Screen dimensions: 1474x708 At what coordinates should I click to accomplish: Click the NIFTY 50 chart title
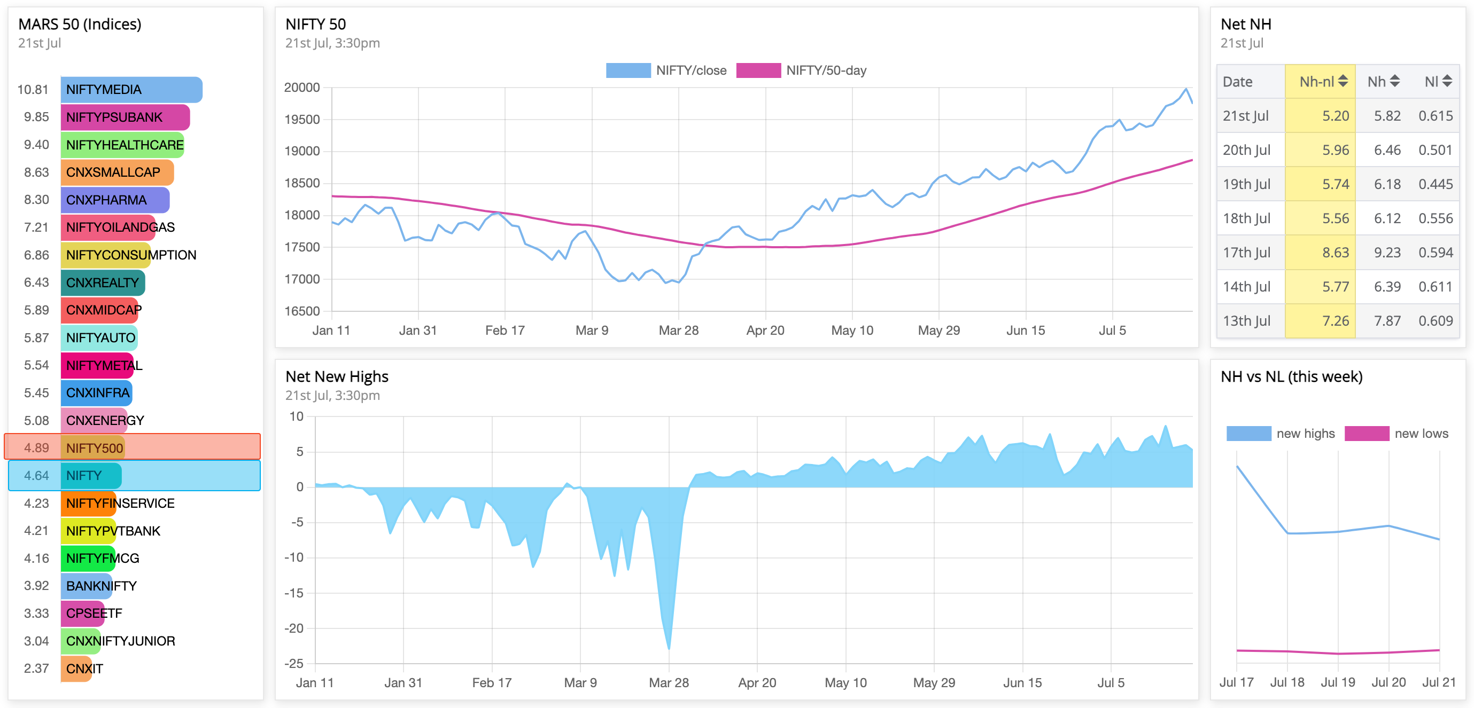coord(315,24)
